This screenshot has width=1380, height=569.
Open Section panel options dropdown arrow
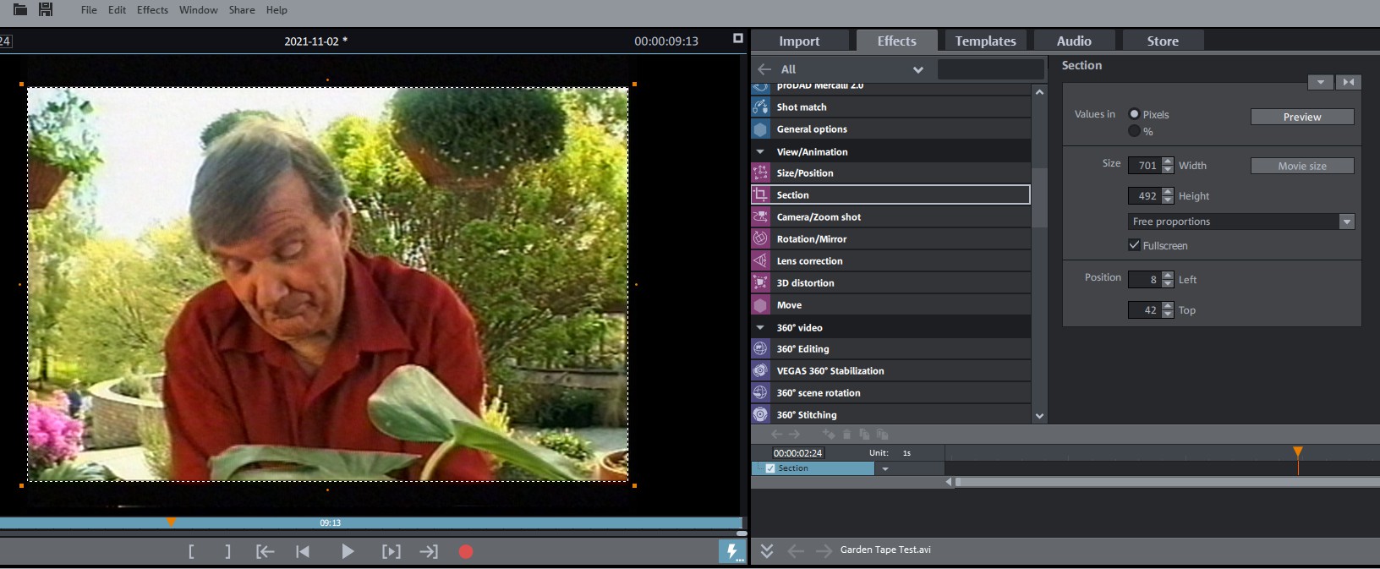click(x=1320, y=82)
